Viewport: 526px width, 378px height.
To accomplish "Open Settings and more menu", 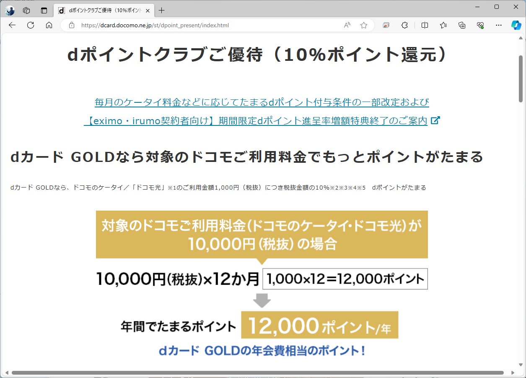I will tap(499, 25).
